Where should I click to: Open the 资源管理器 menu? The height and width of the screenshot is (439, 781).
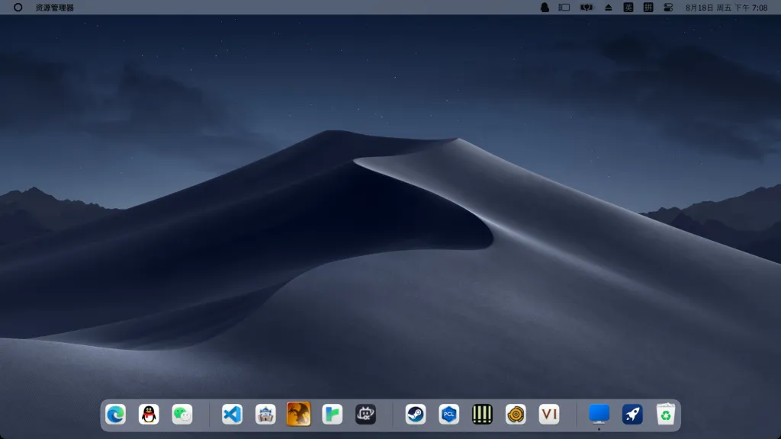pyautogui.click(x=55, y=8)
